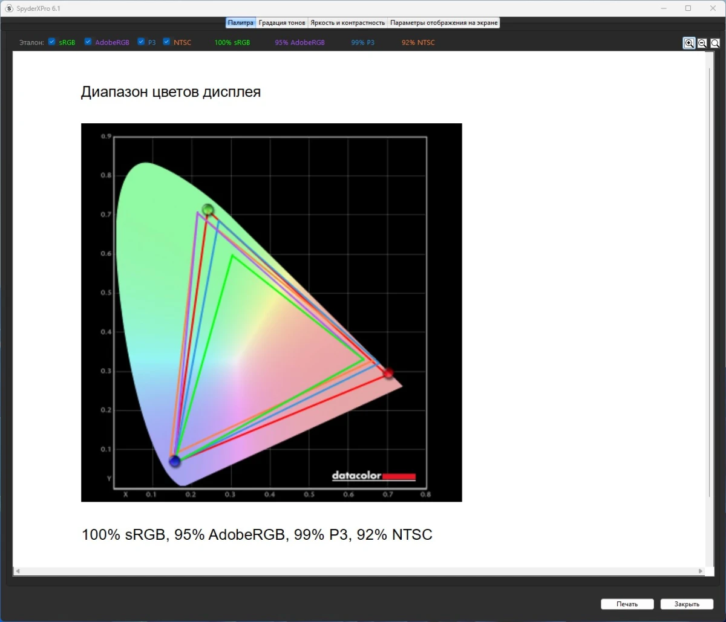
Task: Click the fit-to-window magnifier icon
Action: click(715, 43)
